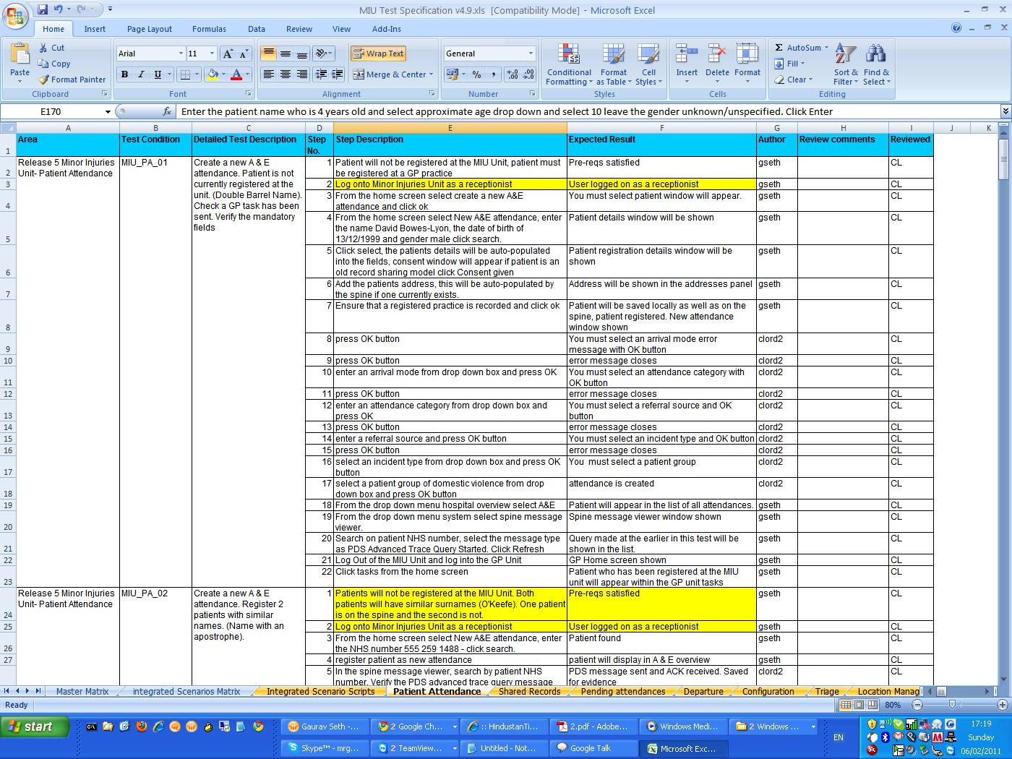Open the font name Arial dropdown
This screenshot has height=759, width=1012.
point(181,53)
